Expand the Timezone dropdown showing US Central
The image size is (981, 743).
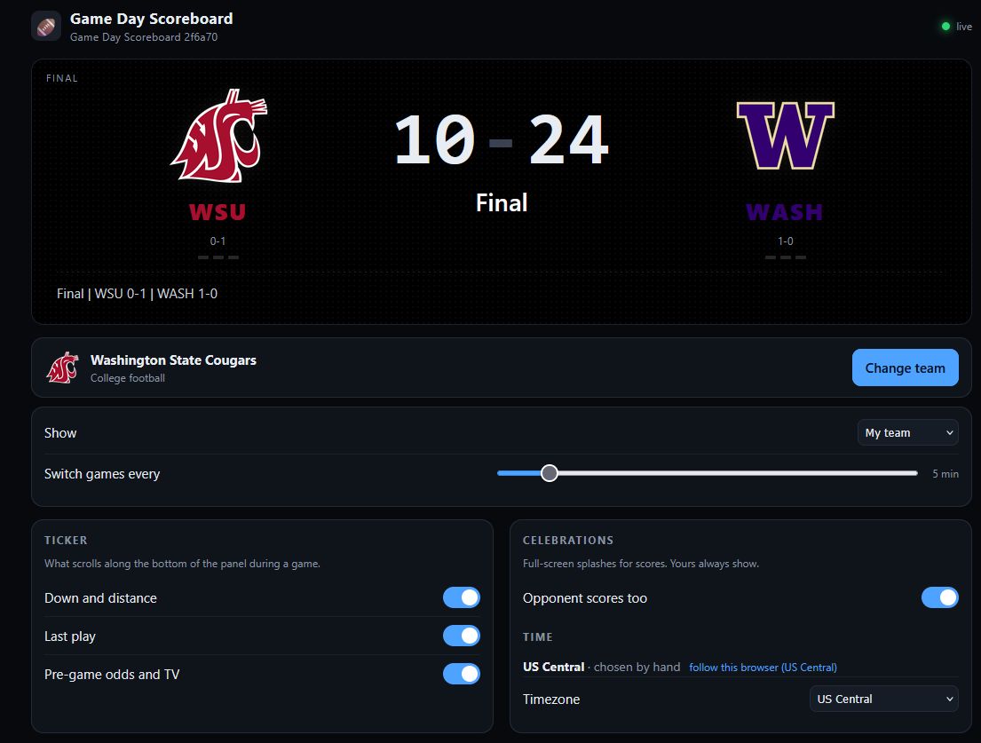coord(884,699)
